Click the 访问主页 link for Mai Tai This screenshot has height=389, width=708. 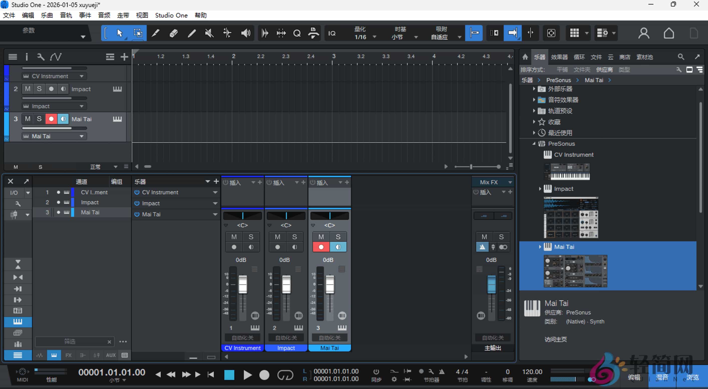click(556, 339)
